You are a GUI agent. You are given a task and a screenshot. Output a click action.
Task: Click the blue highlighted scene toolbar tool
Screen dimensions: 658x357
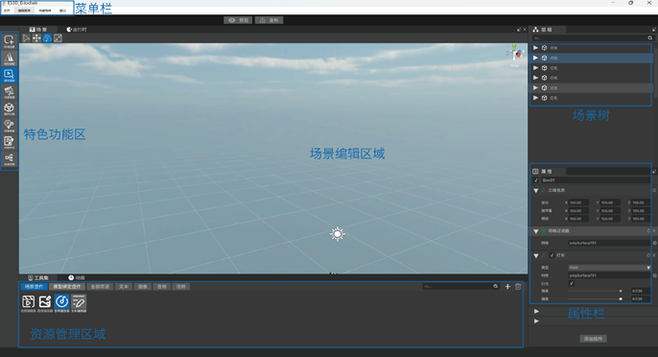[x=47, y=38]
